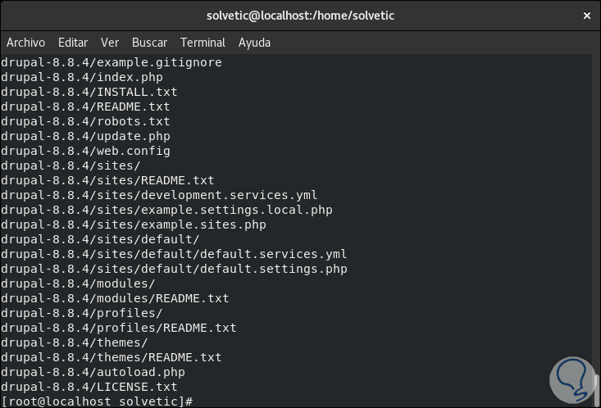The image size is (601, 408).
Task: Click the drupal-8.8.4/example.gitignore line
Action: tap(112, 62)
